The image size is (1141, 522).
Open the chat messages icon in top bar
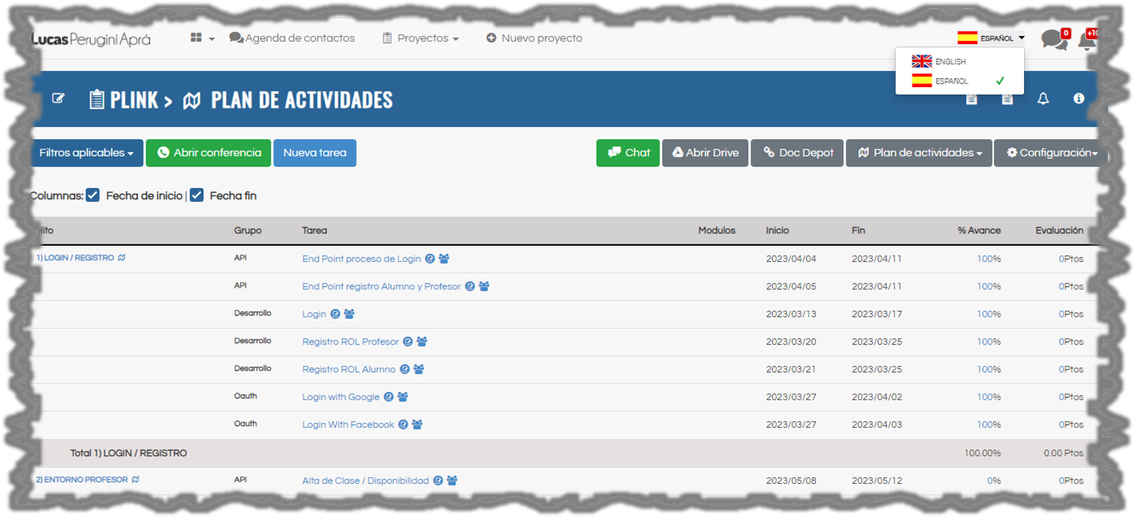tap(1054, 40)
